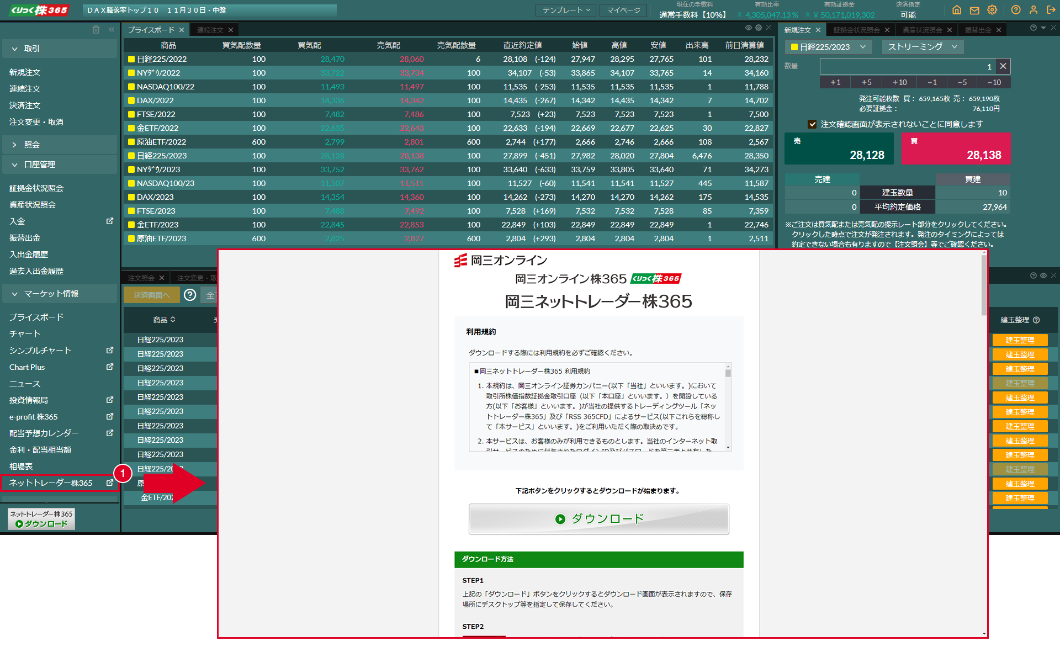Click the terms-of-use box scrollbar
Image resolution: width=1060 pixels, height=668 pixels.
(x=728, y=373)
